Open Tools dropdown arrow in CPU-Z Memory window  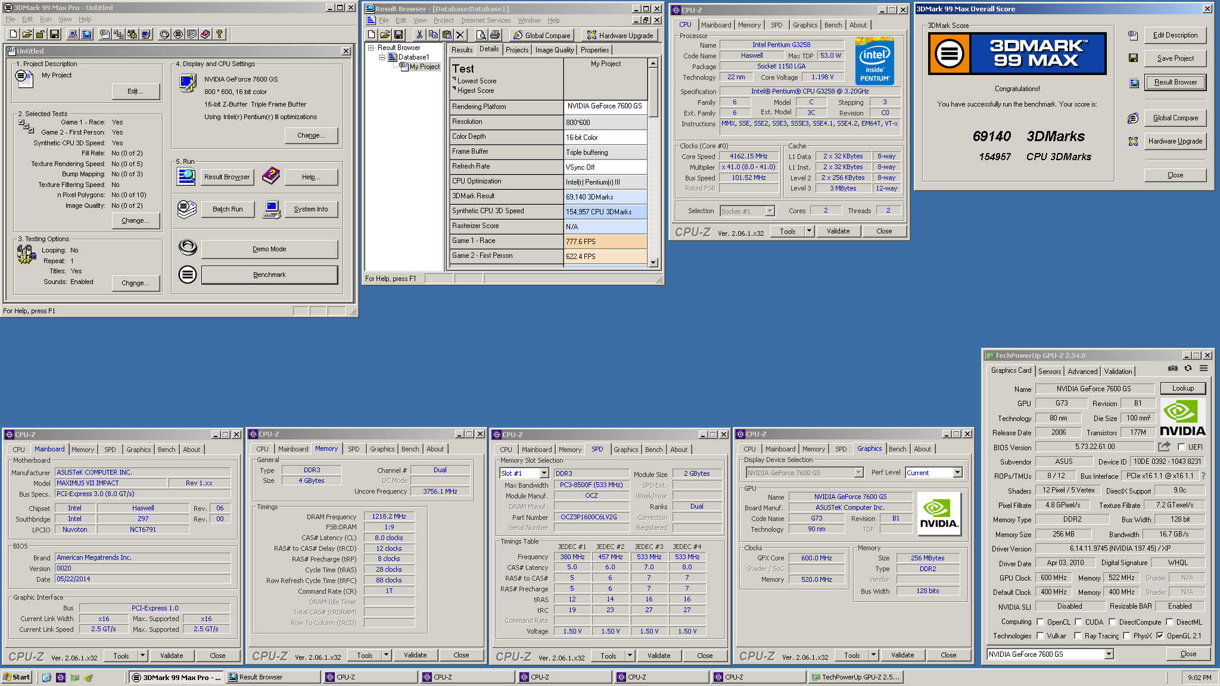coord(386,655)
